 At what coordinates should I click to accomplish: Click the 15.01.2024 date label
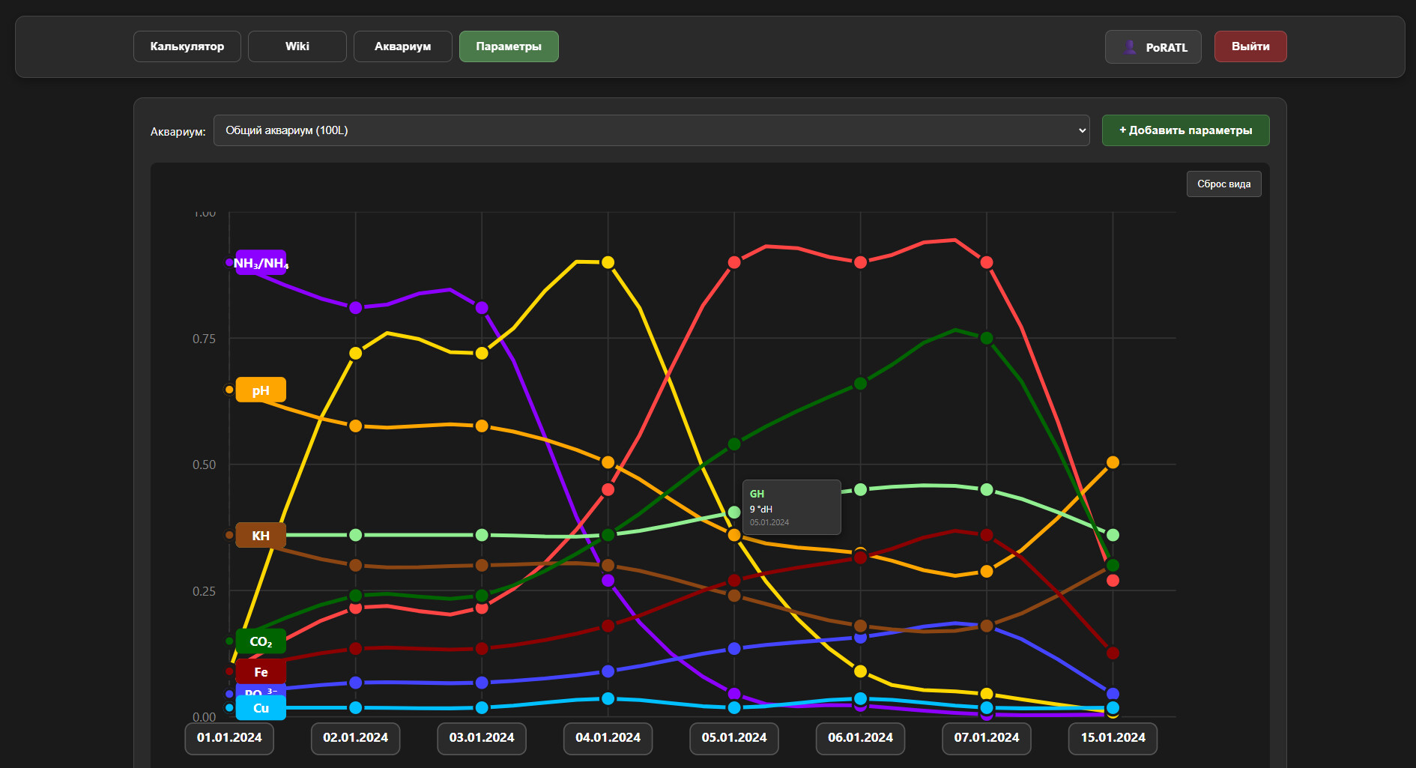[x=1113, y=738]
